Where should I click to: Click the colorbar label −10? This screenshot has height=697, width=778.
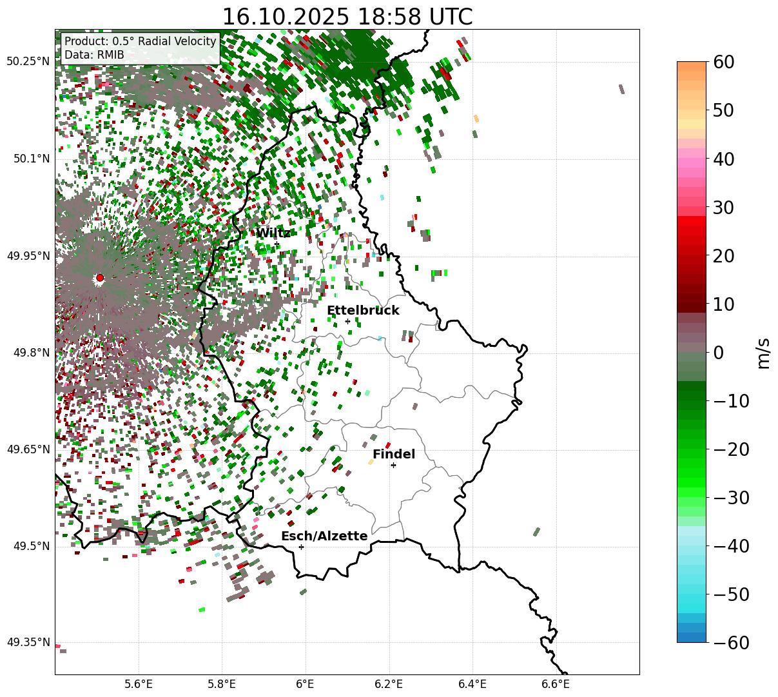[731, 401]
